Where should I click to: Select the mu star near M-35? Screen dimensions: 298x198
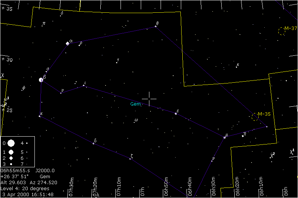coord(225,138)
